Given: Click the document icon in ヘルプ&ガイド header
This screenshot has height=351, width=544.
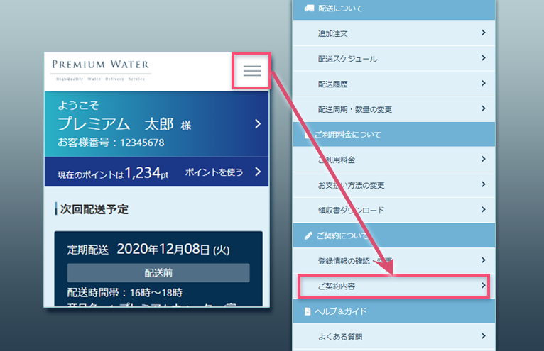Looking at the screenshot, I should tap(308, 311).
